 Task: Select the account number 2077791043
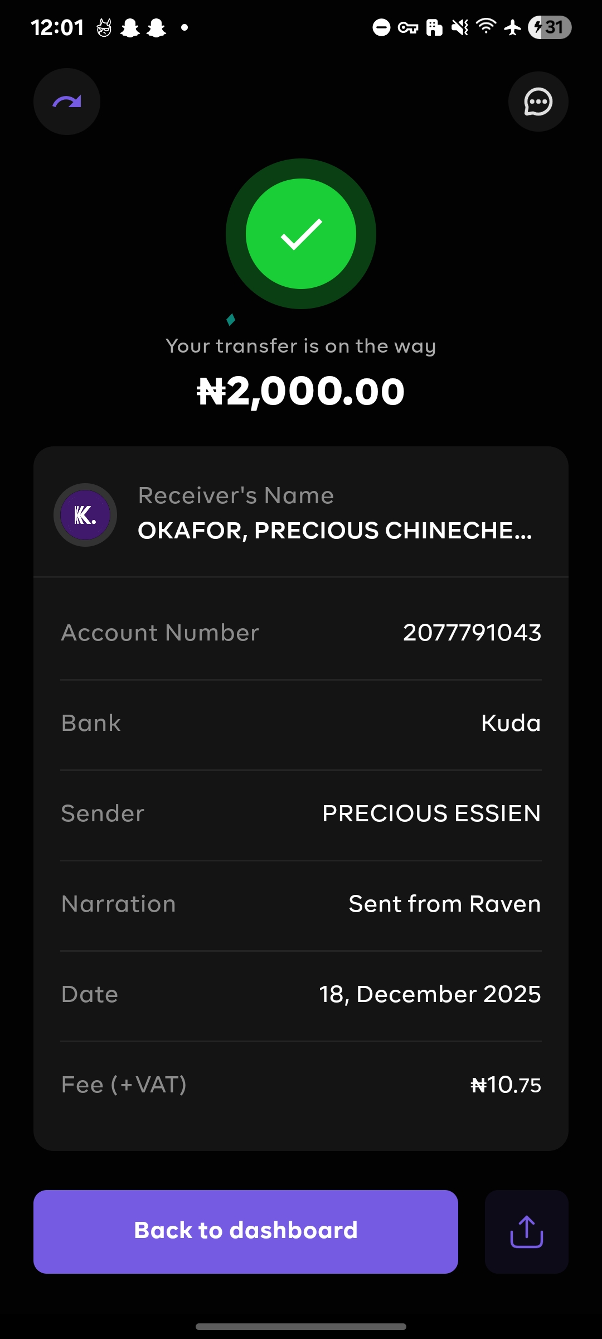[472, 633]
